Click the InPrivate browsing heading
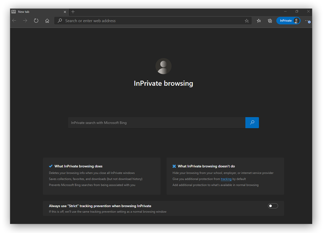 [x=163, y=83]
